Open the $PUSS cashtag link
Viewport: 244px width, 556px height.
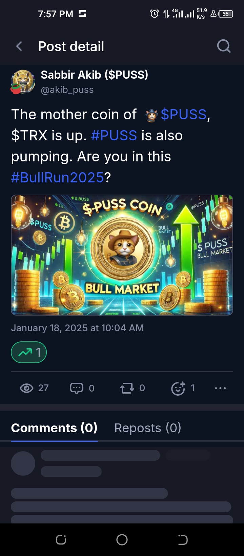183,115
